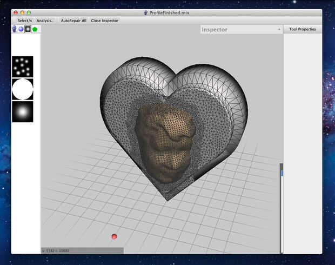Click the green zoom window button

(29, 12)
